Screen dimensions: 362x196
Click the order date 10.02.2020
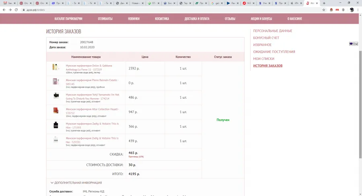tap(87, 47)
